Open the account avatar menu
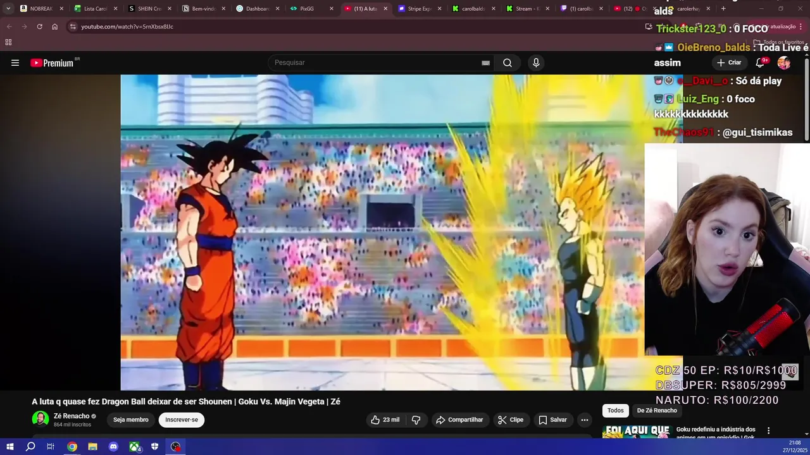This screenshot has height=455, width=810. pyautogui.click(x=784, y=63)
